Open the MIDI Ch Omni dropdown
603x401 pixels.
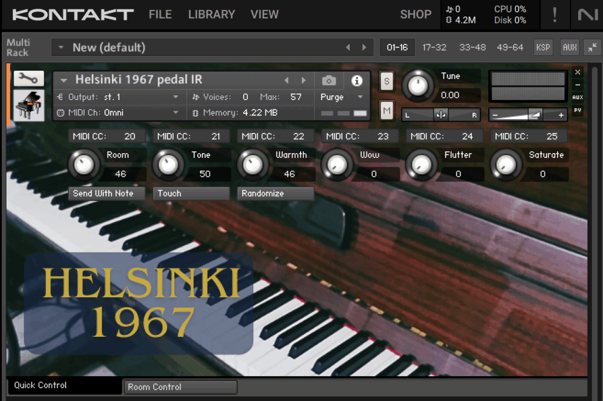click(175, 112)
